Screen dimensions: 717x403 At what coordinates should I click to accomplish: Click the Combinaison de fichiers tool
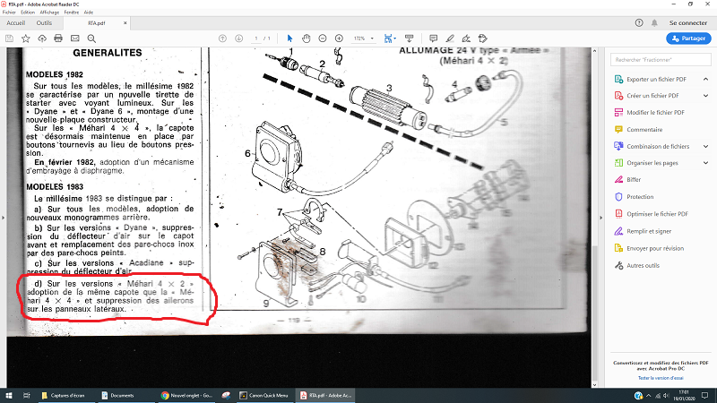click(658, 146)
